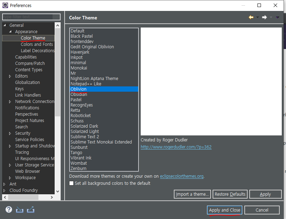286x219 pixels.
Task: Open the rogerdudler.com link
Action: point(176,147)
